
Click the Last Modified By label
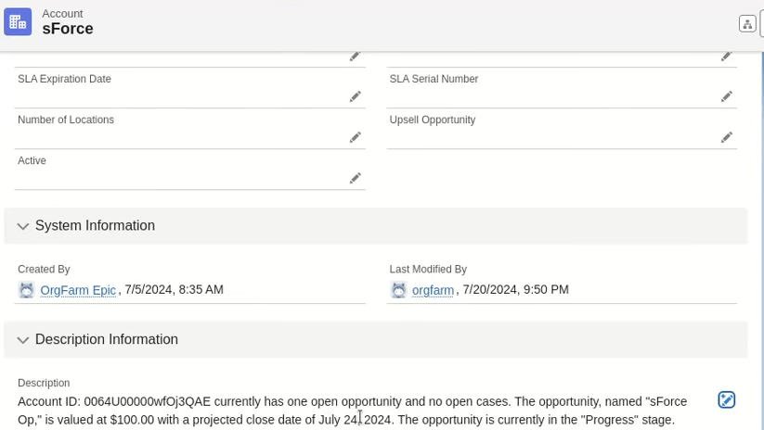click(428, 269)
